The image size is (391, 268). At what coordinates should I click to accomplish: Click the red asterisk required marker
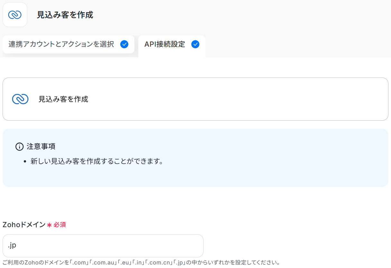49,225
